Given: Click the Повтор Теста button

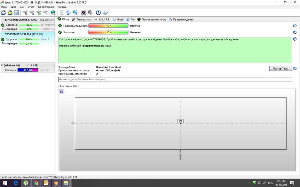Looking at the screenshot, I should (x=280, y=68).
